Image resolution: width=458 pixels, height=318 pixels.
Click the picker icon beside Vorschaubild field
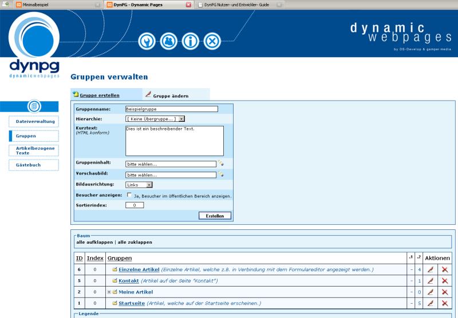(220, 174)
